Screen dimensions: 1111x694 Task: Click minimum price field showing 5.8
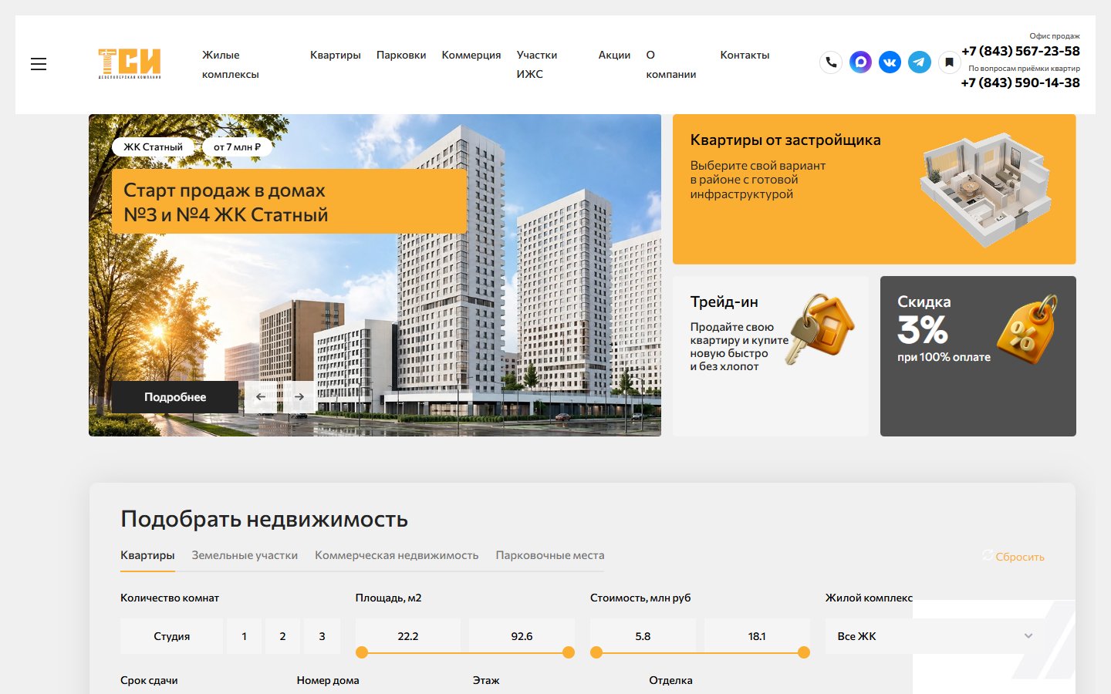[643, 636]
